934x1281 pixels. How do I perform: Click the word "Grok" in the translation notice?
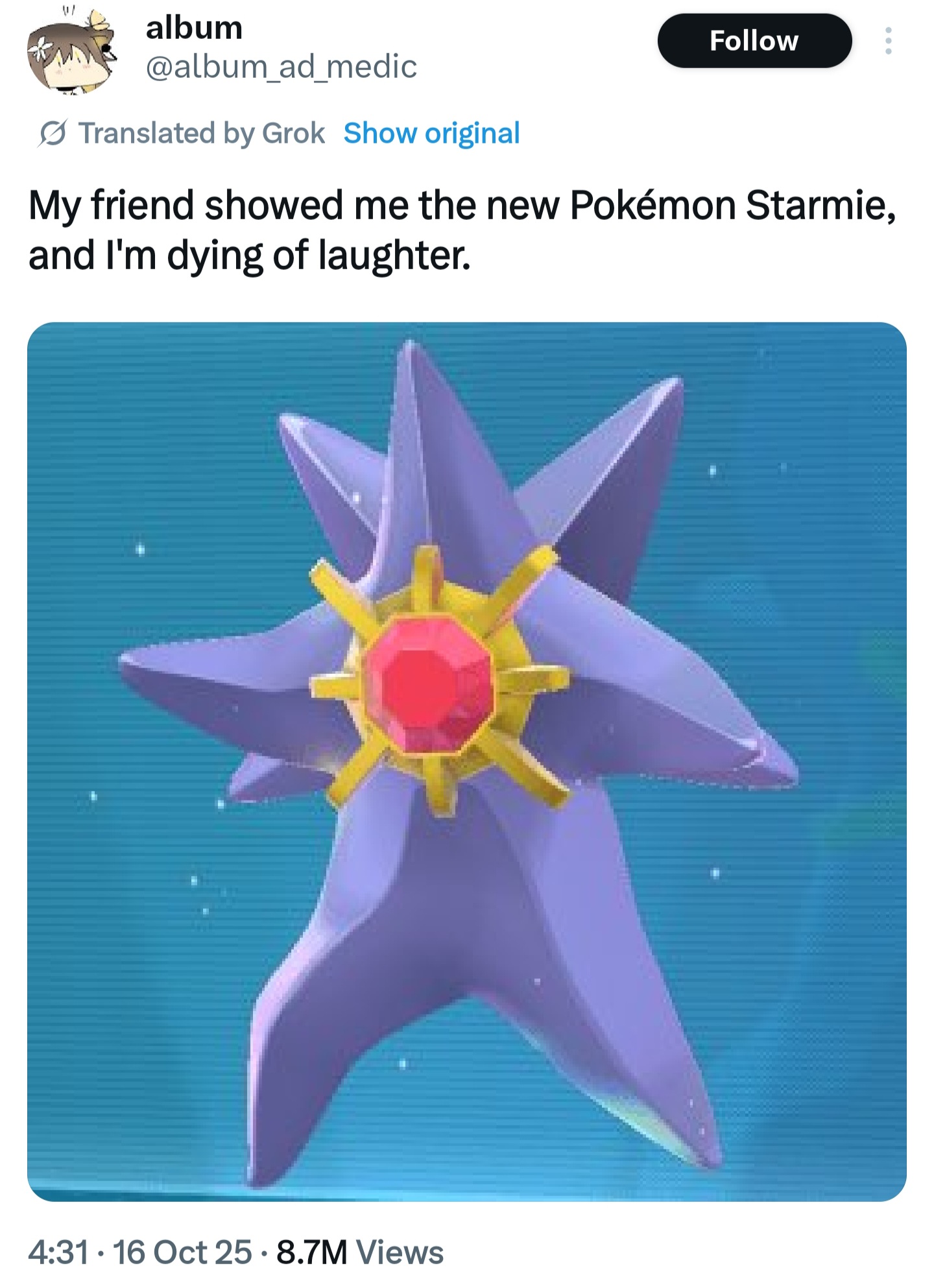[x=293, y=134]
